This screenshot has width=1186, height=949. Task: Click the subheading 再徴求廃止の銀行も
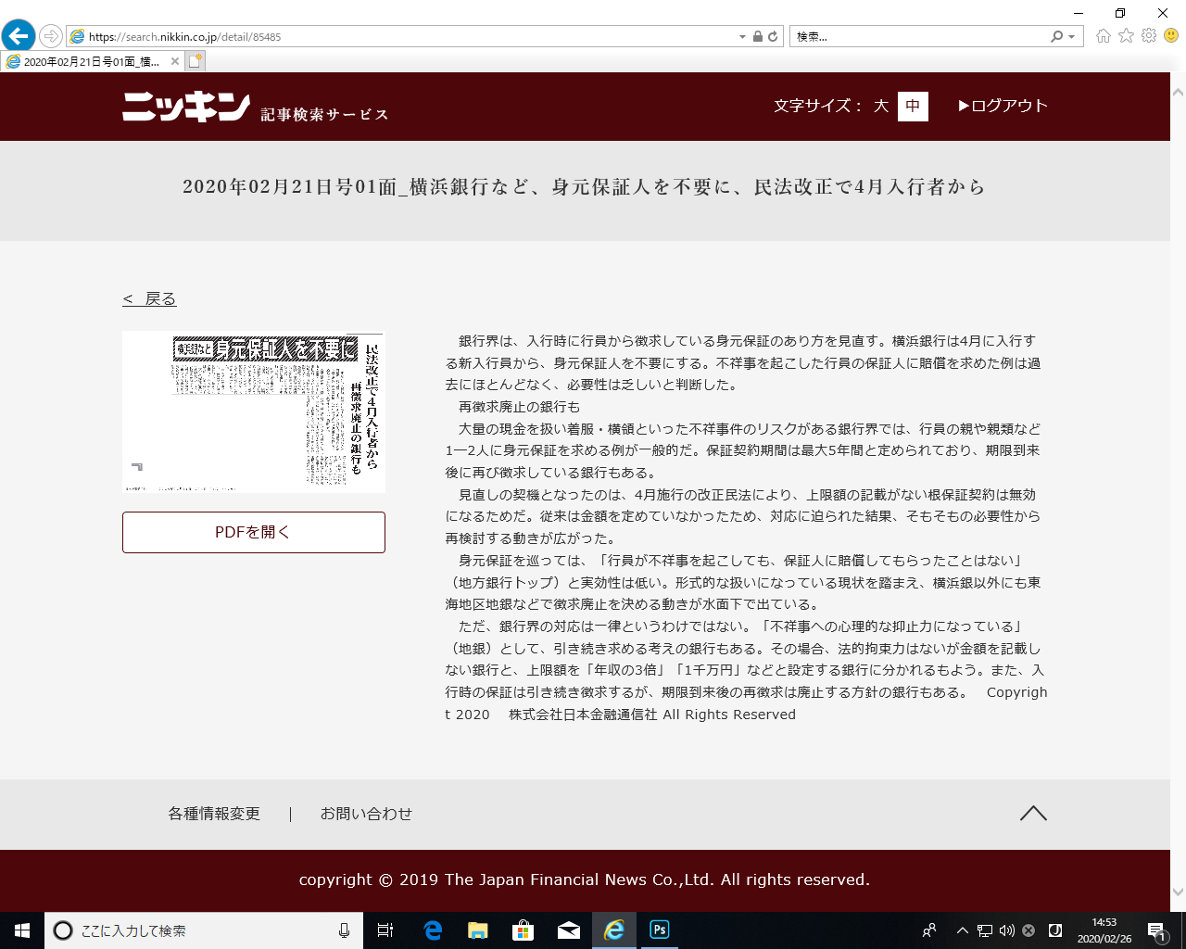519,407
